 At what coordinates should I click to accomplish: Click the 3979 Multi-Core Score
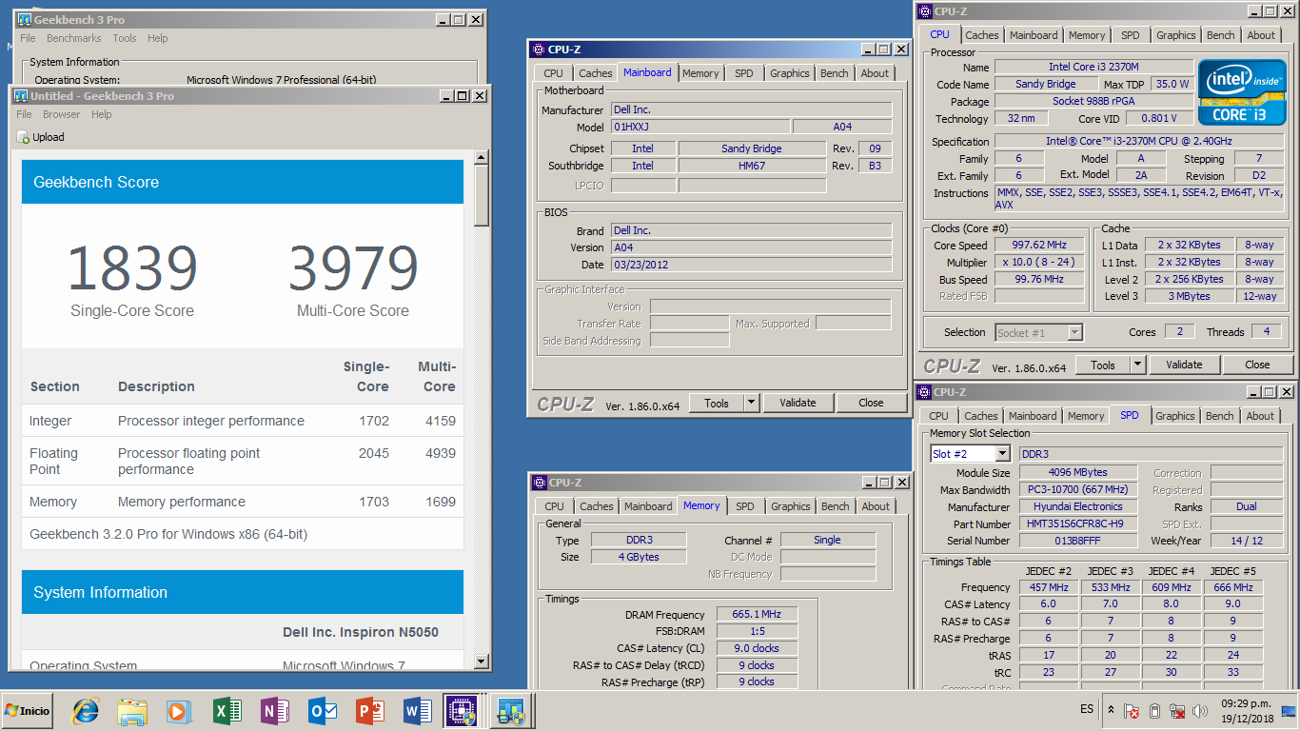click(353, 268)
